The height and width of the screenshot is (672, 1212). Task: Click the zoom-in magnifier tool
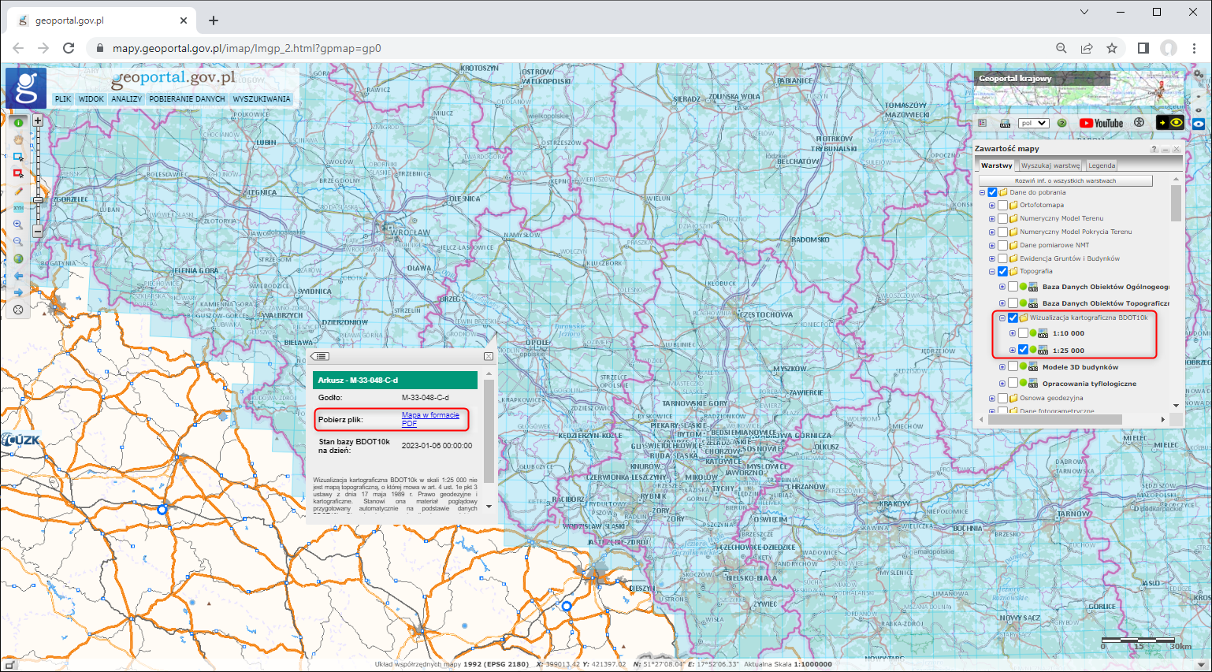tap(17, 225)
